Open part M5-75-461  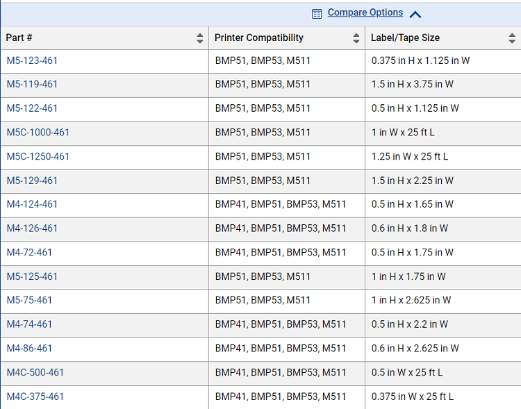click(x=29, y=301)
